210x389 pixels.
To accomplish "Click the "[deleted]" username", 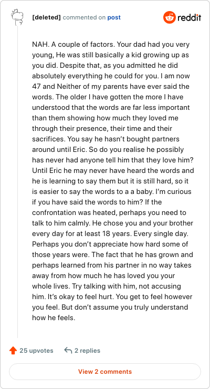I will coord(46,18).
